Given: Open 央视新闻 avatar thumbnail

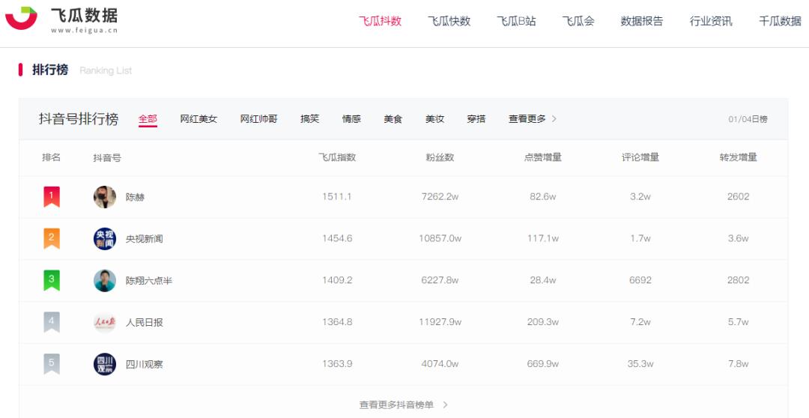Looking at the screenshot, I should [x=105, y=239].
